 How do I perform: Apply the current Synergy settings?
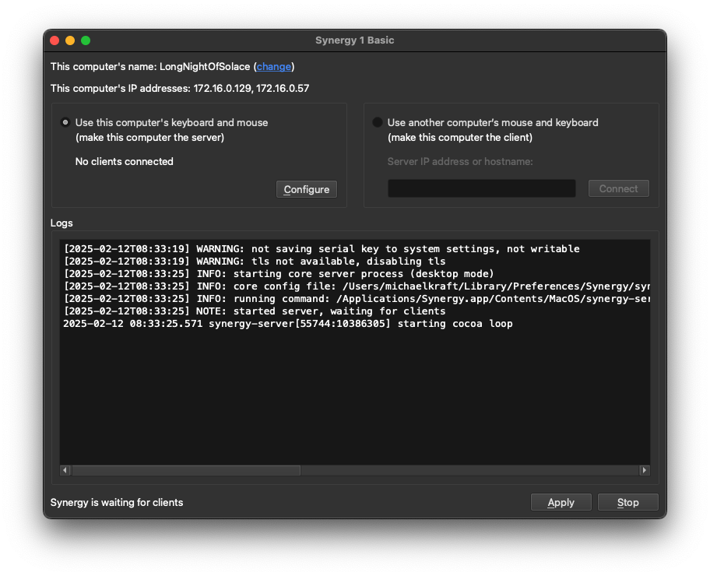tap(561, 502)
